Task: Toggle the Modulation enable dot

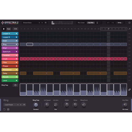Action: (x=16, y=70)
